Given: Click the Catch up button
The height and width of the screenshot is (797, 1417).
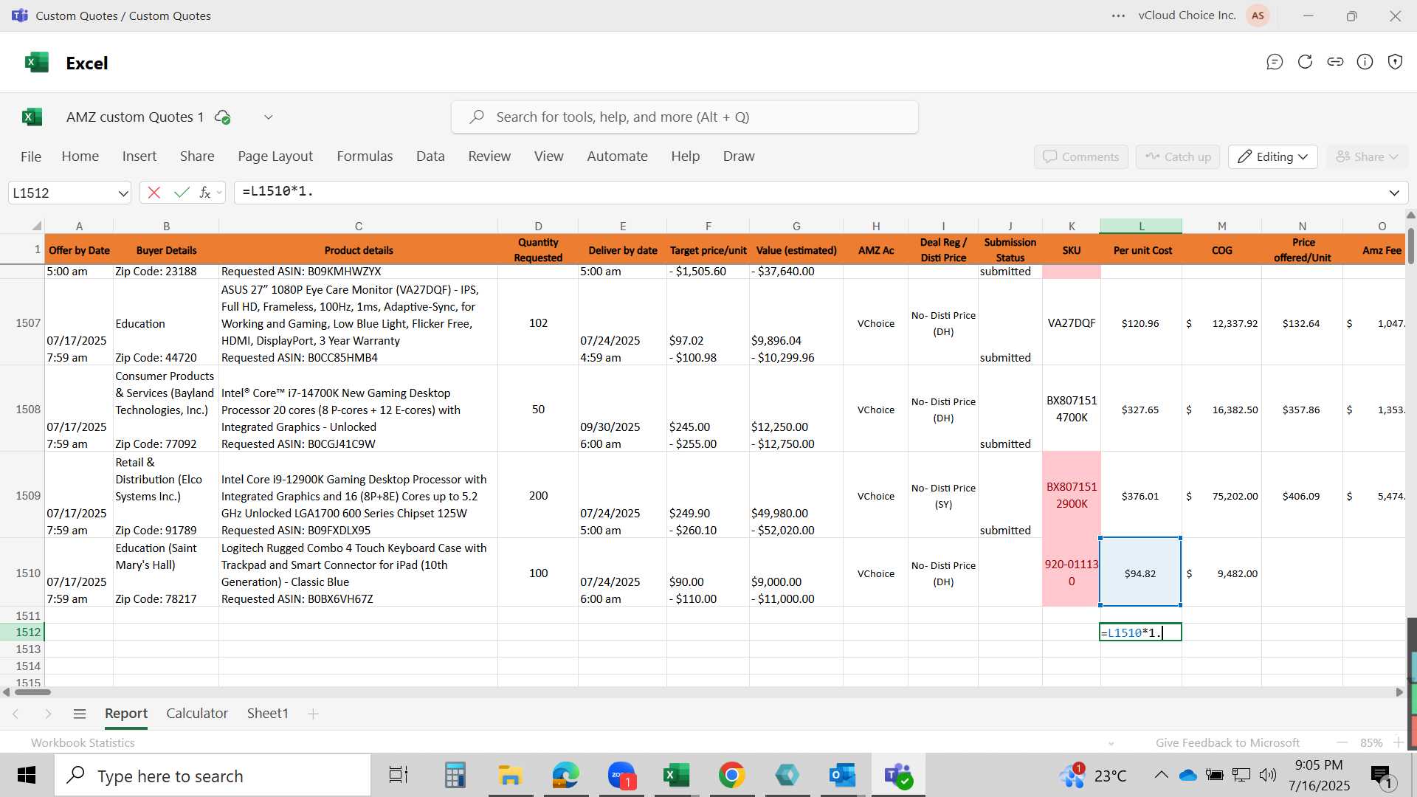Looking at the screenshot, I should click(x=1178, y=156).
